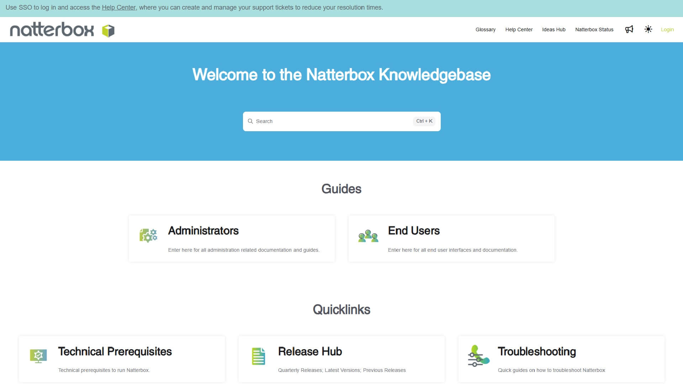Click the Guides section heading

coord(341,189)
